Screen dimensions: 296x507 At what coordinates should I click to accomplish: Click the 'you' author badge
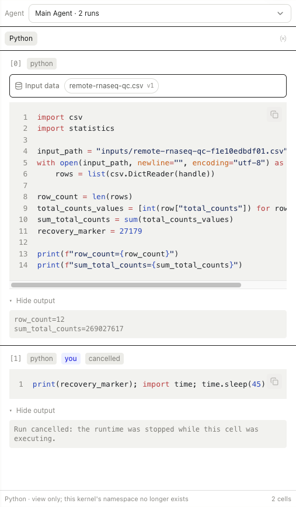pyautogui.click(x=71, y=359)
